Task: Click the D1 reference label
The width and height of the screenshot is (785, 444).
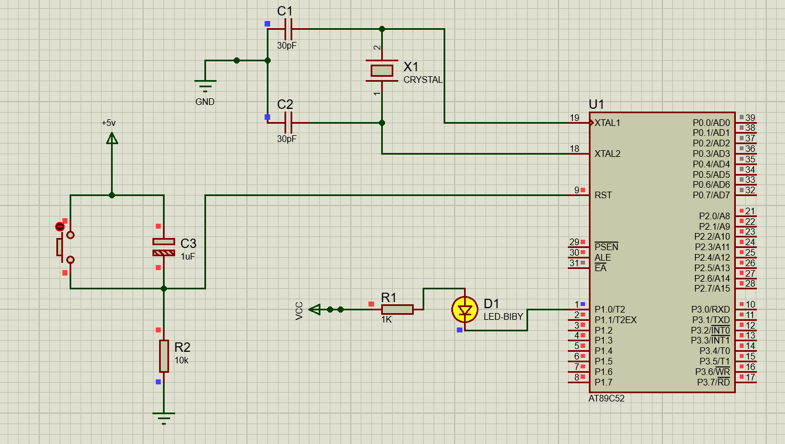Action: click(491, 304)
